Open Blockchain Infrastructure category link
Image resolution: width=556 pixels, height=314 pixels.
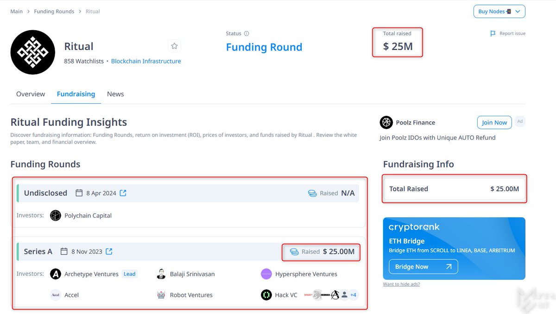pyautogui.click(x=146, y=61)
